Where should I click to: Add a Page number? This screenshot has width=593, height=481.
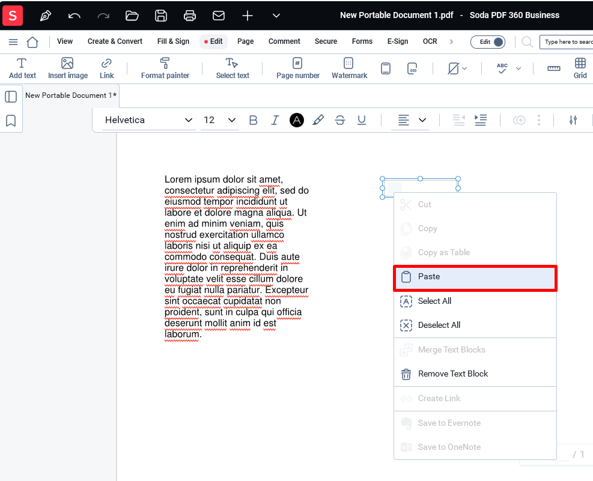pyautogui.click(x=298, y=69)
